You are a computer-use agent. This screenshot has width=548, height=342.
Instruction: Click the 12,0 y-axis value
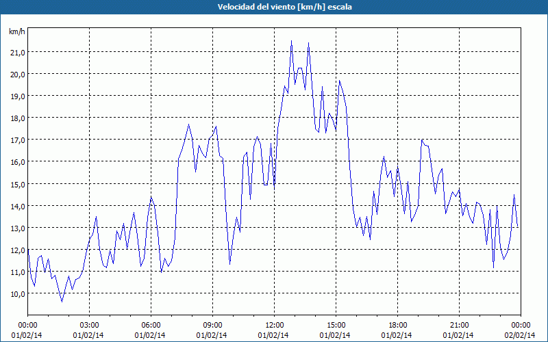pyautogui.click(x=17, y=250)
